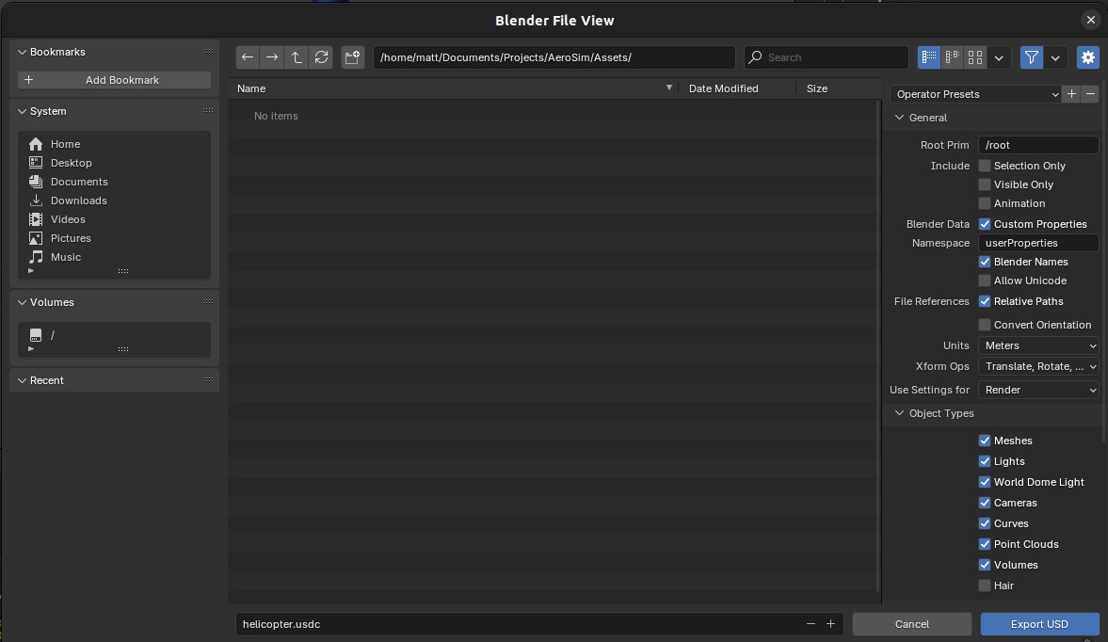Open display settings dropdown arrow
This screenshot has width=1108, height=642.
pos(999,57)
